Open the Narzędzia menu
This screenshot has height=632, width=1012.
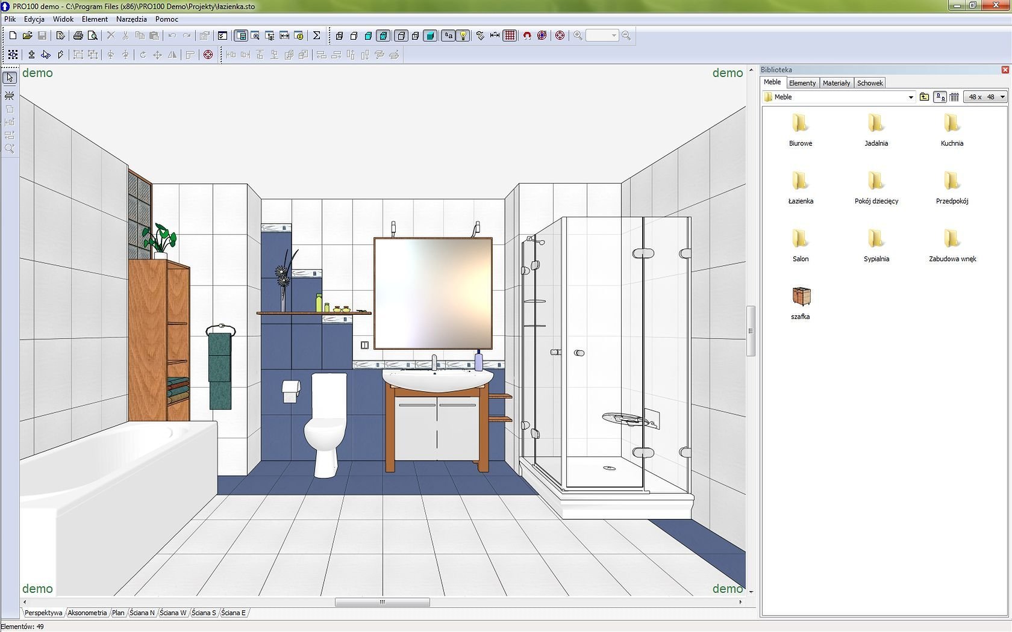pos(131,19)
